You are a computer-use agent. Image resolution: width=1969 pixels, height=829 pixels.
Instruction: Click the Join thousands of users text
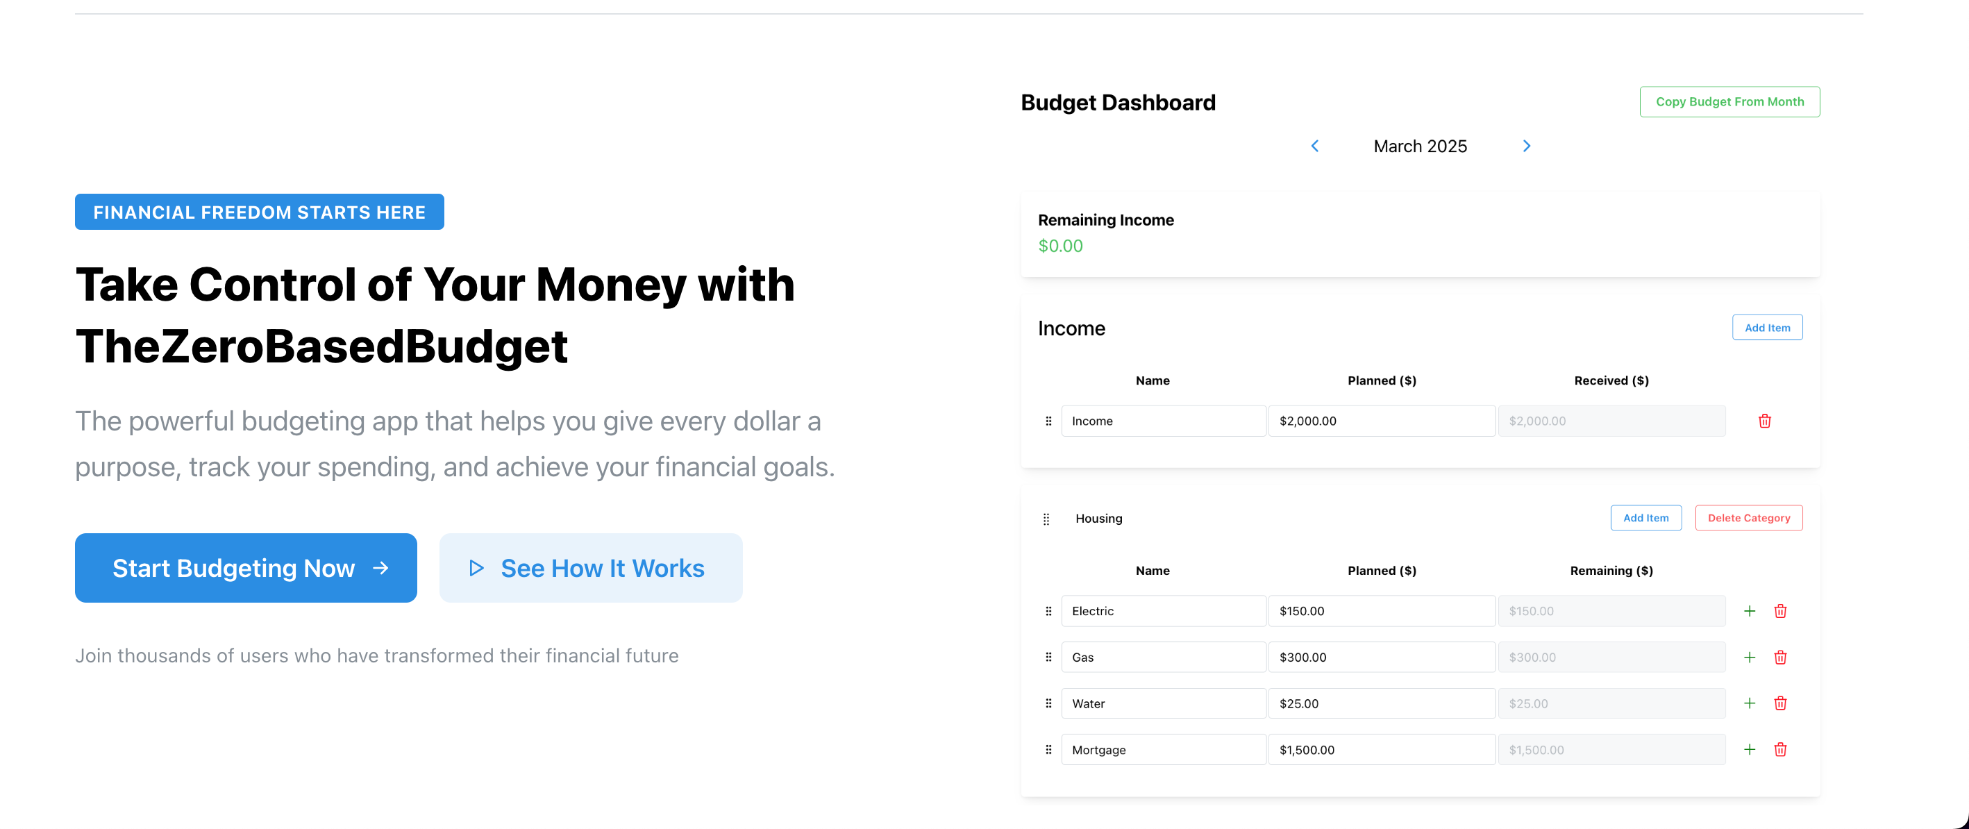point(377,656)
